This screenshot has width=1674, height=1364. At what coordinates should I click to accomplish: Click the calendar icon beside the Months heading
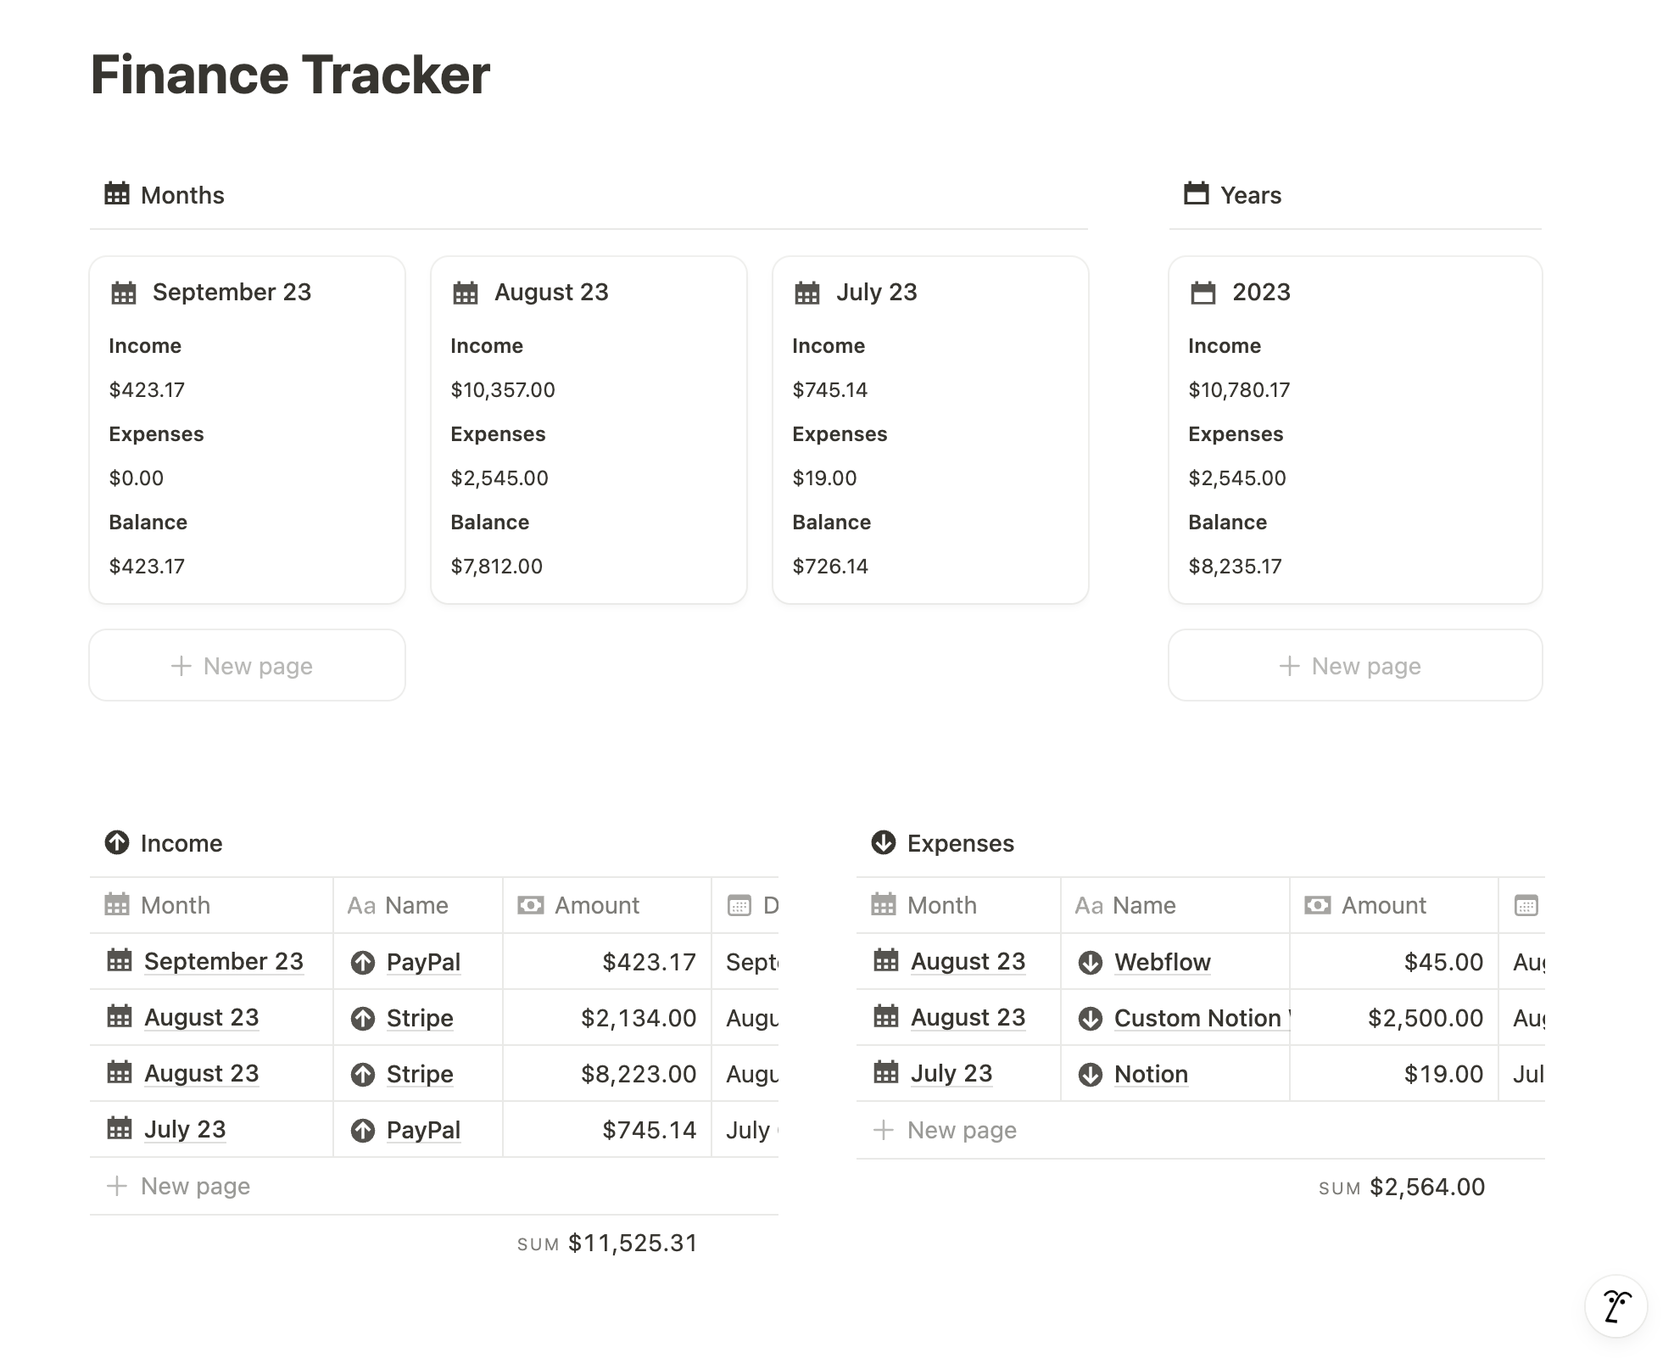click(116, 194)
